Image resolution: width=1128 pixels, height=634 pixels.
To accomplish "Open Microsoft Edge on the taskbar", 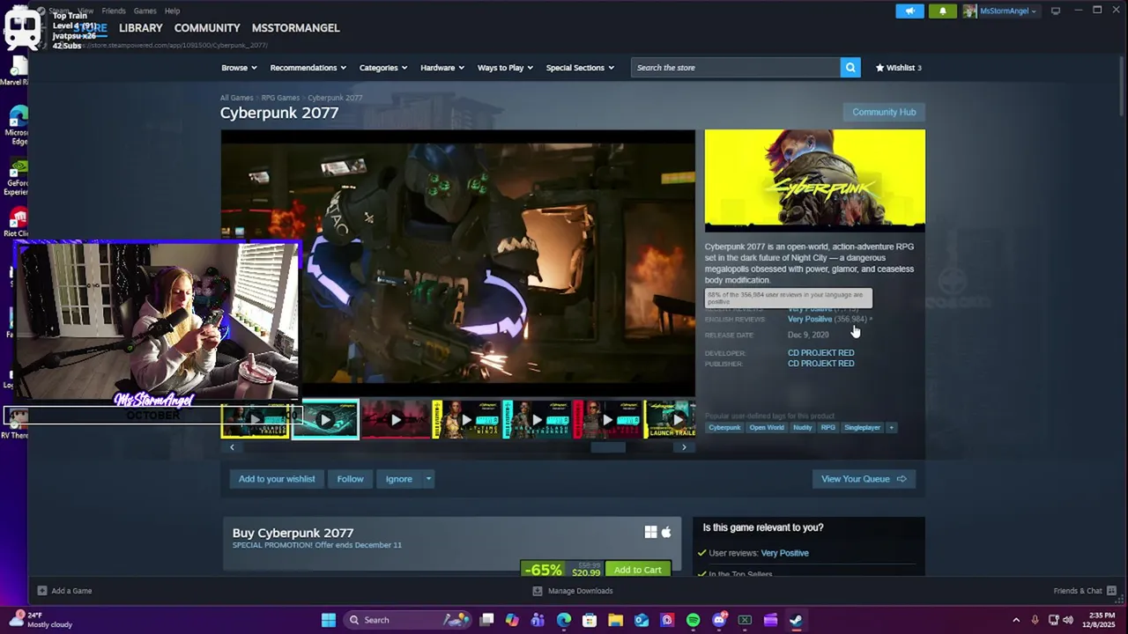I will tap(564, 620).
